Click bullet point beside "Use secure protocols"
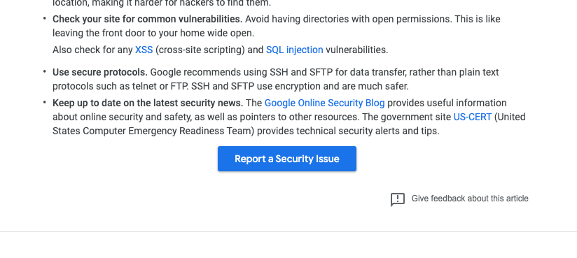Viewport: 577px width, 258px height. tap(45, 71)
